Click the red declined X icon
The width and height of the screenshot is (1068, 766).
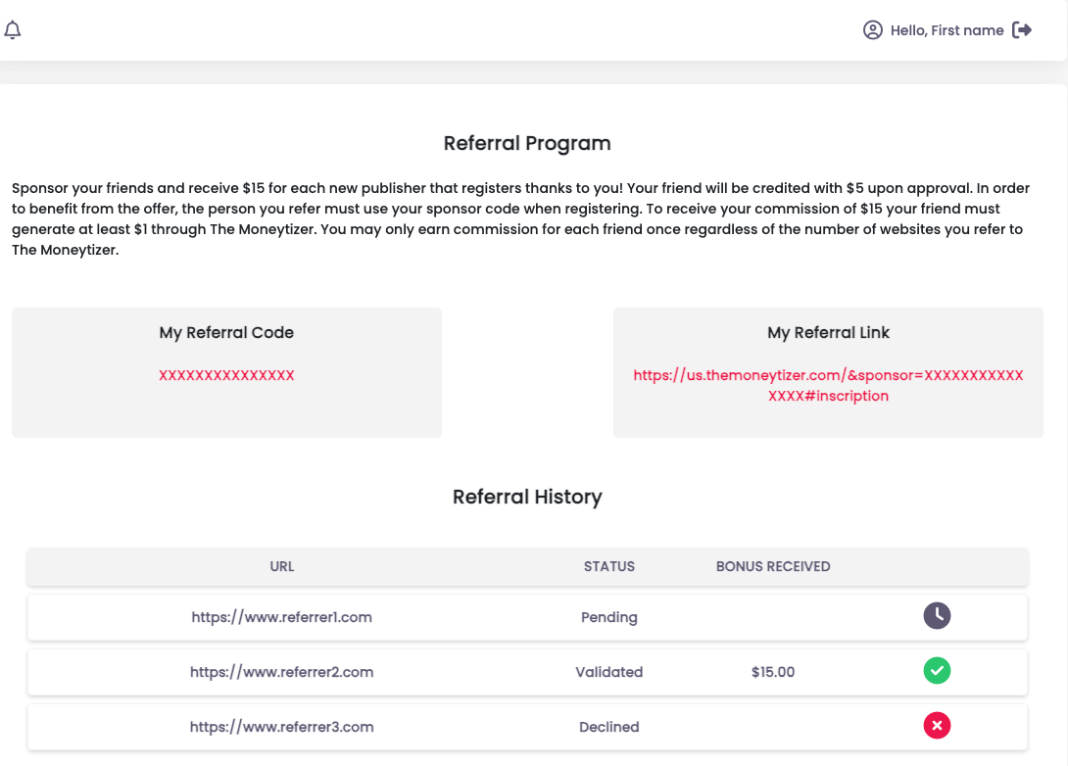pos(937,726)
